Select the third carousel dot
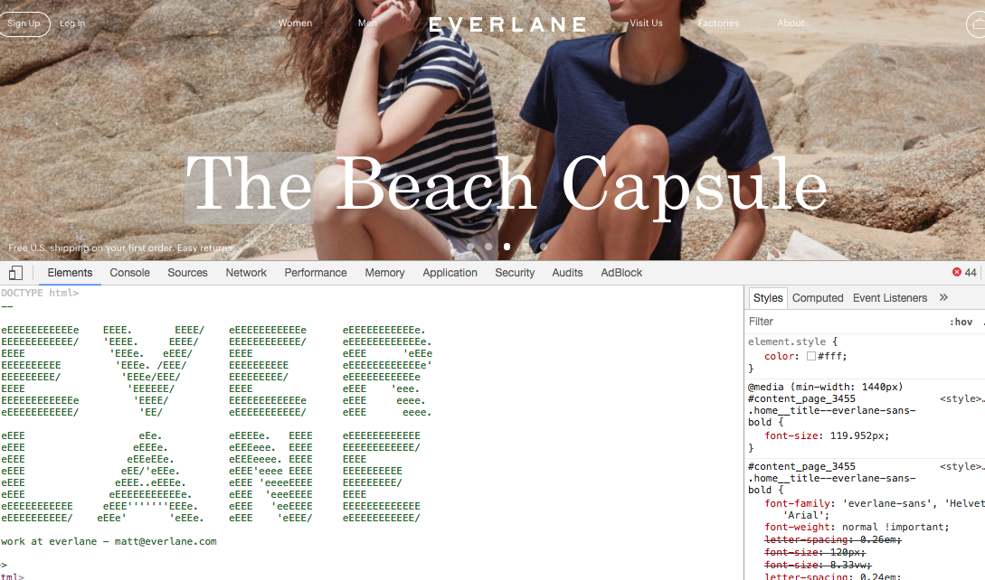The image size is (985, 580). click(x=507, y=246)
